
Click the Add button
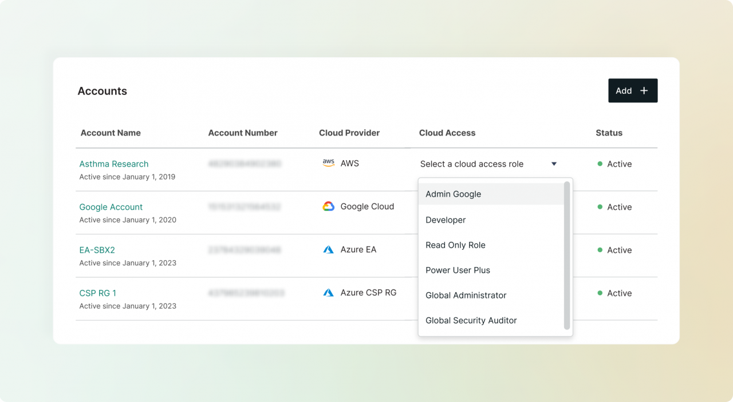click(x=633, y=90)
